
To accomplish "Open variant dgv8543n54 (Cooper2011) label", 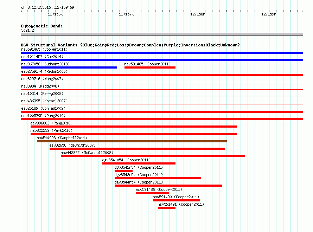I will click(x=139, y=175).
